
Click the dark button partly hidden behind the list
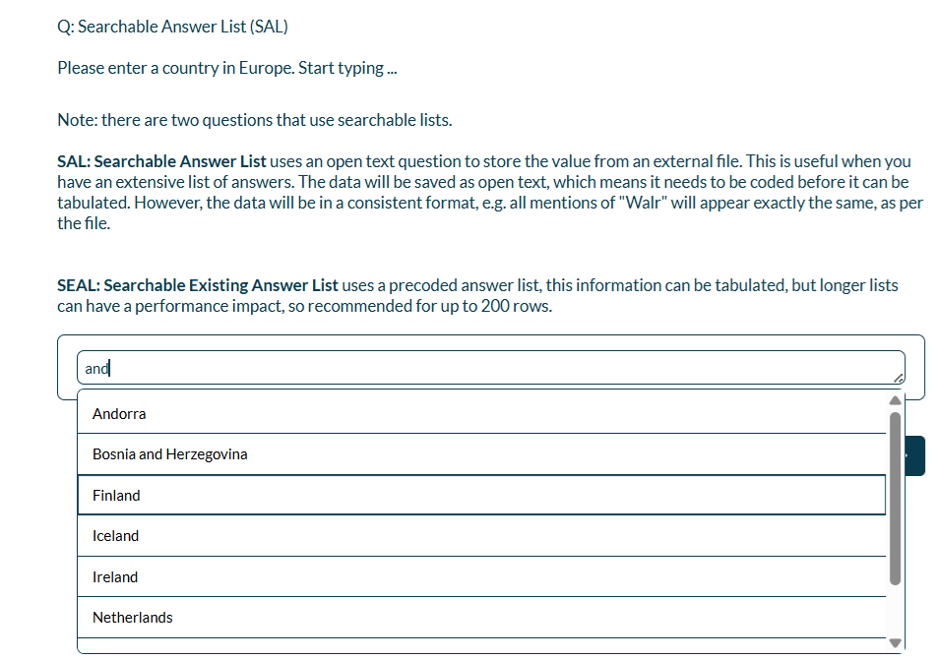(915, 455)
